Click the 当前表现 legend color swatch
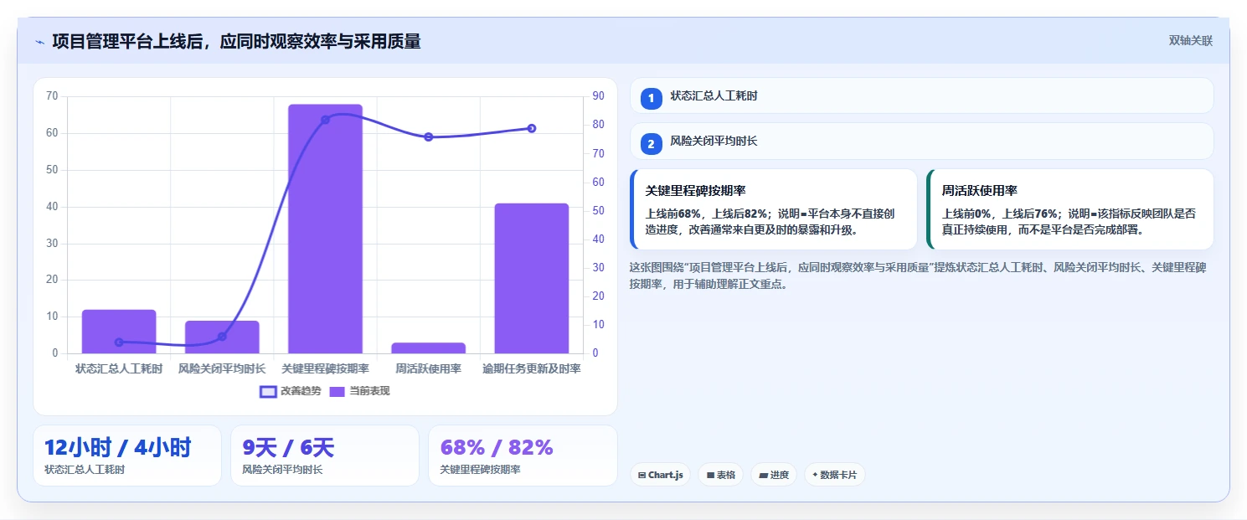Viewport: 1247px width, 520px height. (x=337, y=391)
